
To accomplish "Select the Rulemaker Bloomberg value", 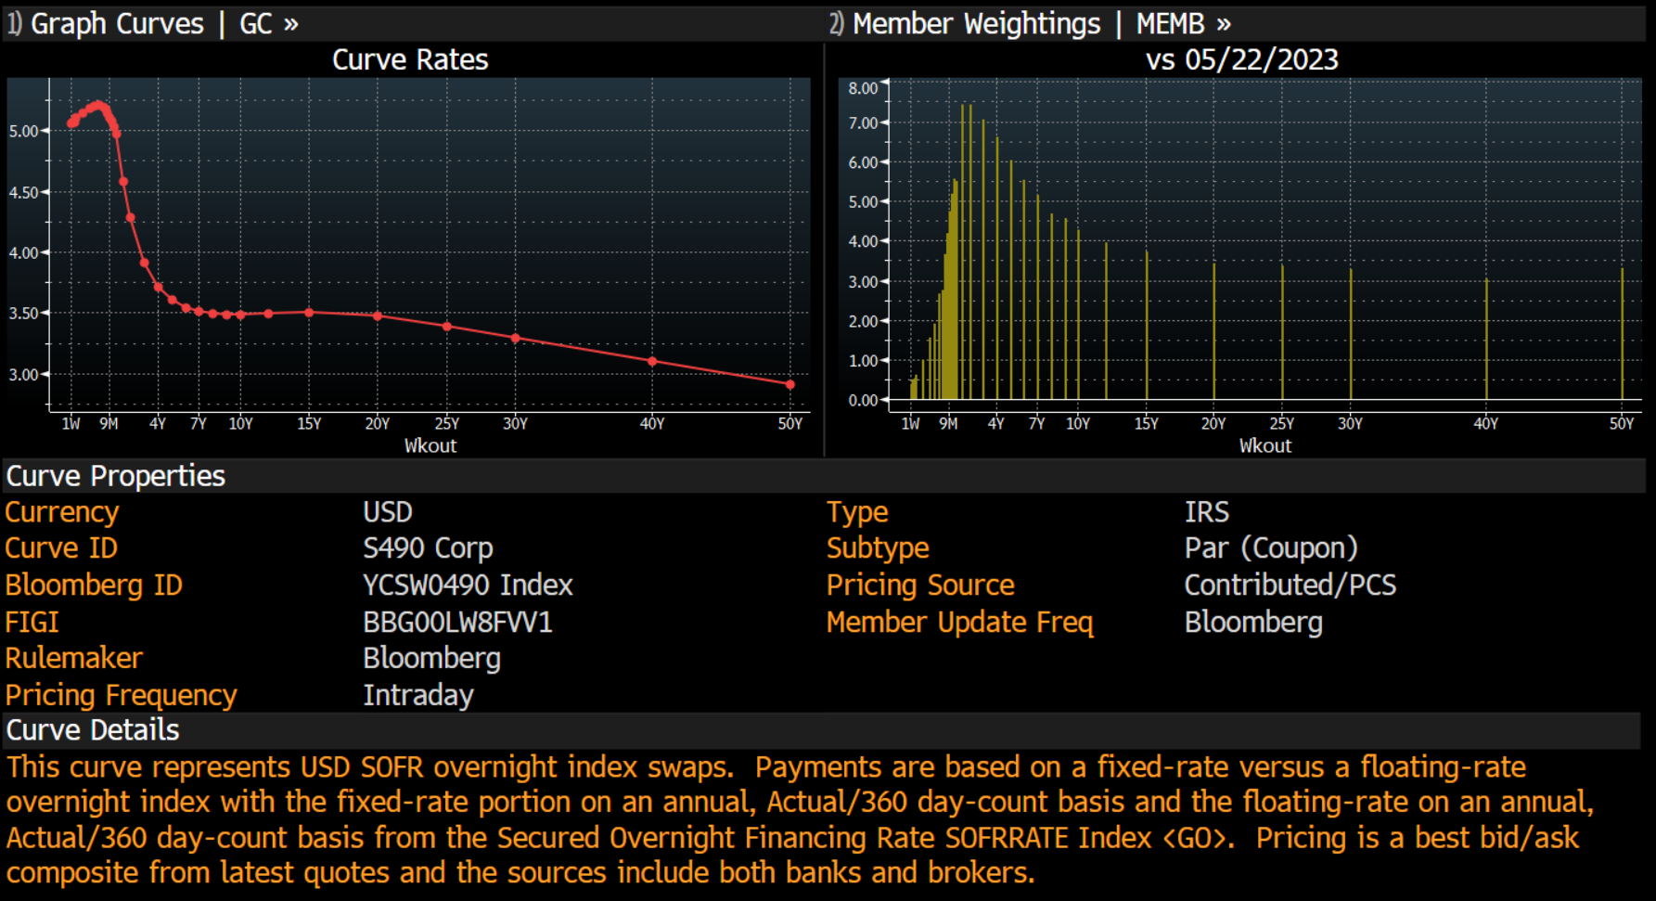I will (431, 659).
